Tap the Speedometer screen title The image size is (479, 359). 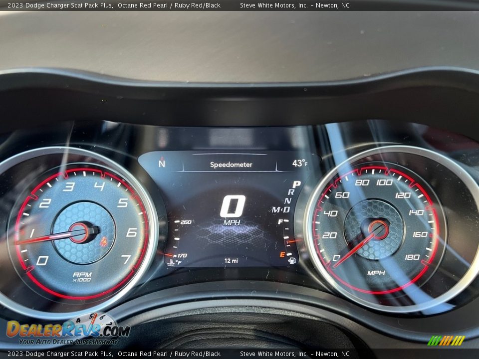pyautogui.click(x=231, y=165)
